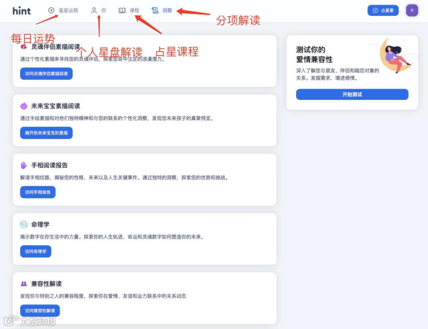Image resolution: width=428 pixels, height=329 pixels.
Task: Click the open book icon for 课程
Action: (122, 10)
